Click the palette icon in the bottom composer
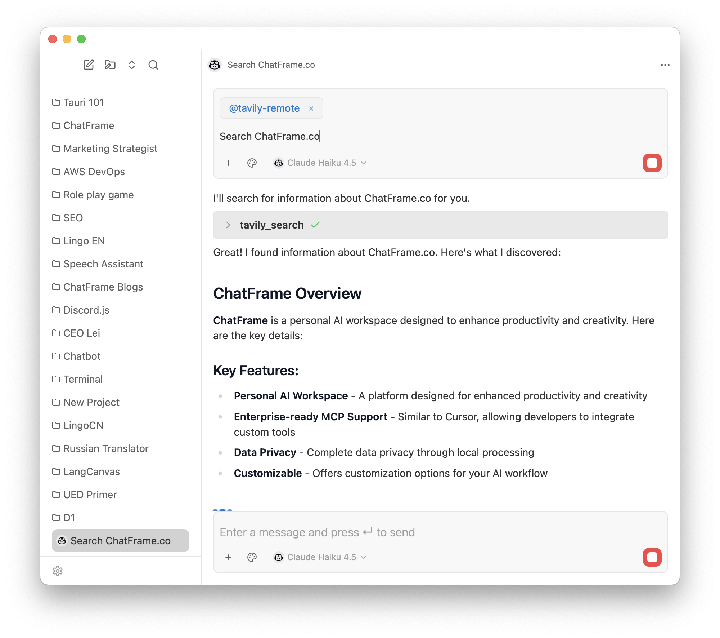Viewport: 720px width, 638px height. (x=252, y=557)
